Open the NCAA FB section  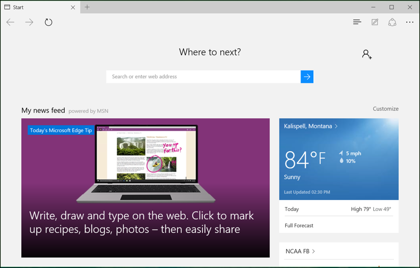point(297,251)
